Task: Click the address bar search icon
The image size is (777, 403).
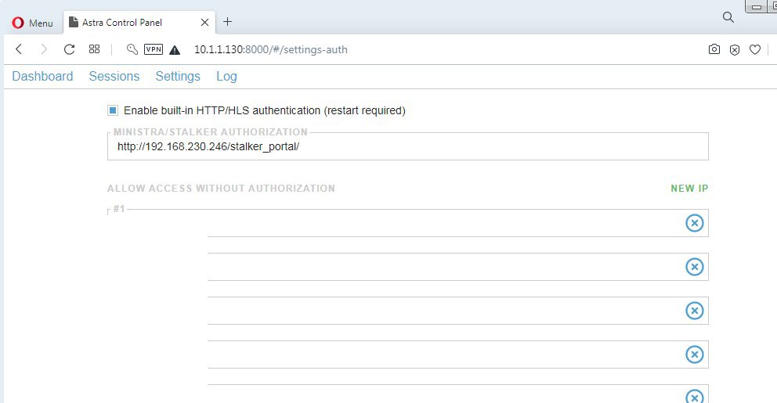Action: point(132,49)
